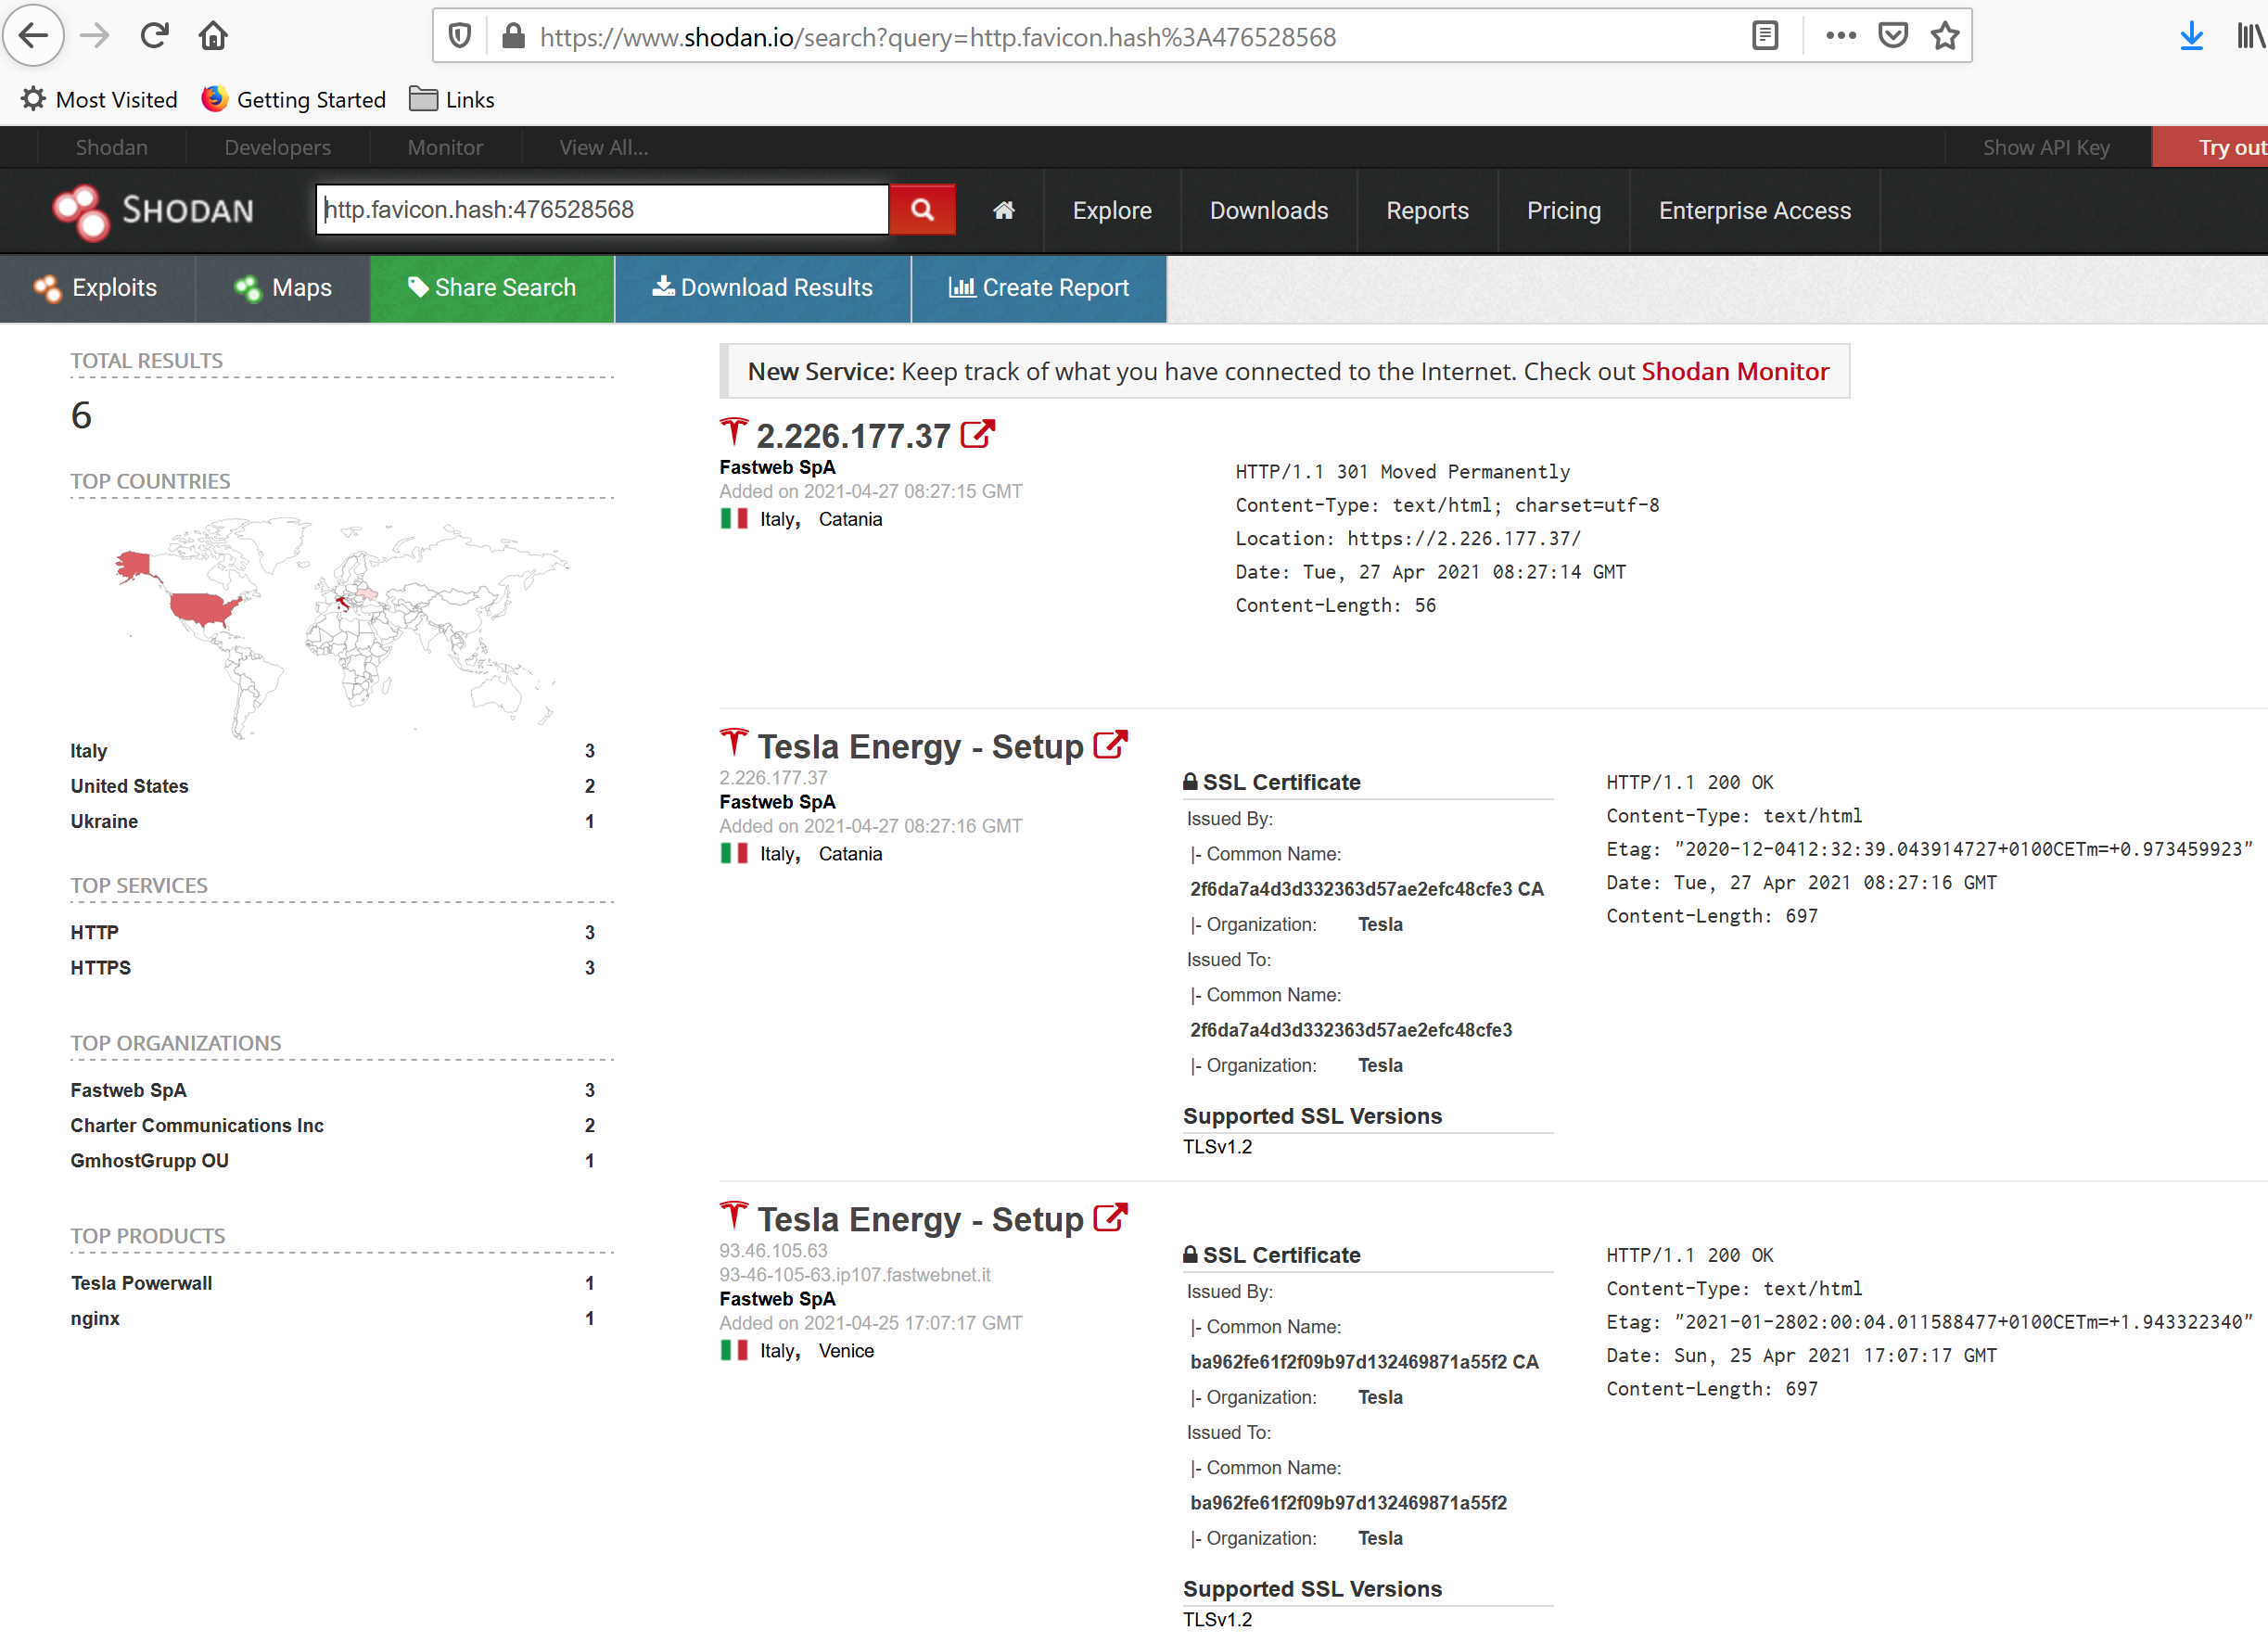Open Tesla Energy - Setup result for Venice
The image size is (2268, 1643).
point(920,1220)
